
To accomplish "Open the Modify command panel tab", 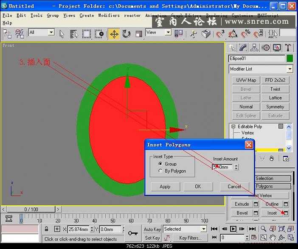I will pos(243,48).
